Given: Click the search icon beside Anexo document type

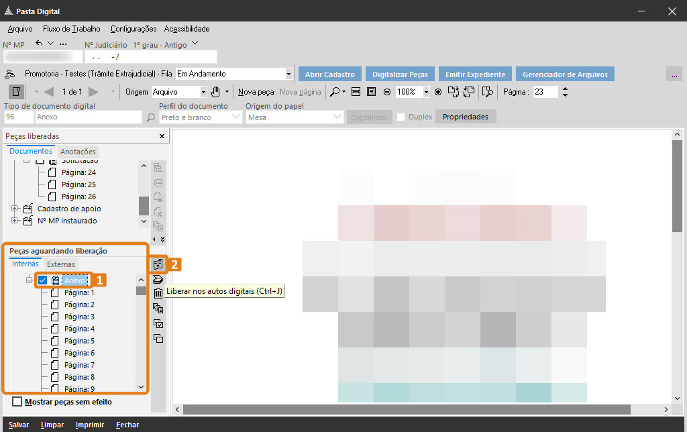Looking at the screenshot, I should tap(151, 117).
